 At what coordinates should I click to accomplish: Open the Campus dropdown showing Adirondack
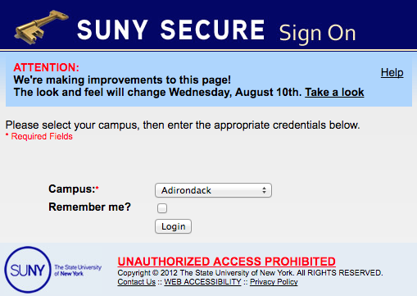tap(213, 190)
